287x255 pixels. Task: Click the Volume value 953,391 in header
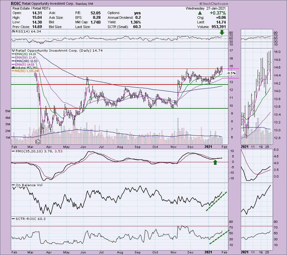click(x=218, y=27)
